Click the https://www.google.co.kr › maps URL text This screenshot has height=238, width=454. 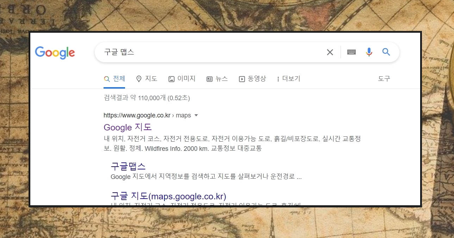pos(147,115)
